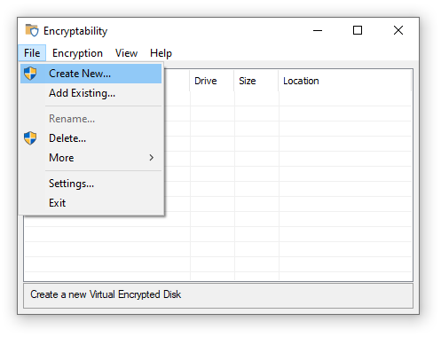The height and width of the screenshot is (337, 441).
Task: Minimize the Encryptability window
Action: pos(318,30)
